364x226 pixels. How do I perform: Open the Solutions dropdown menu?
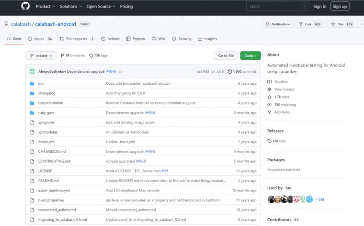pos(70,6)
